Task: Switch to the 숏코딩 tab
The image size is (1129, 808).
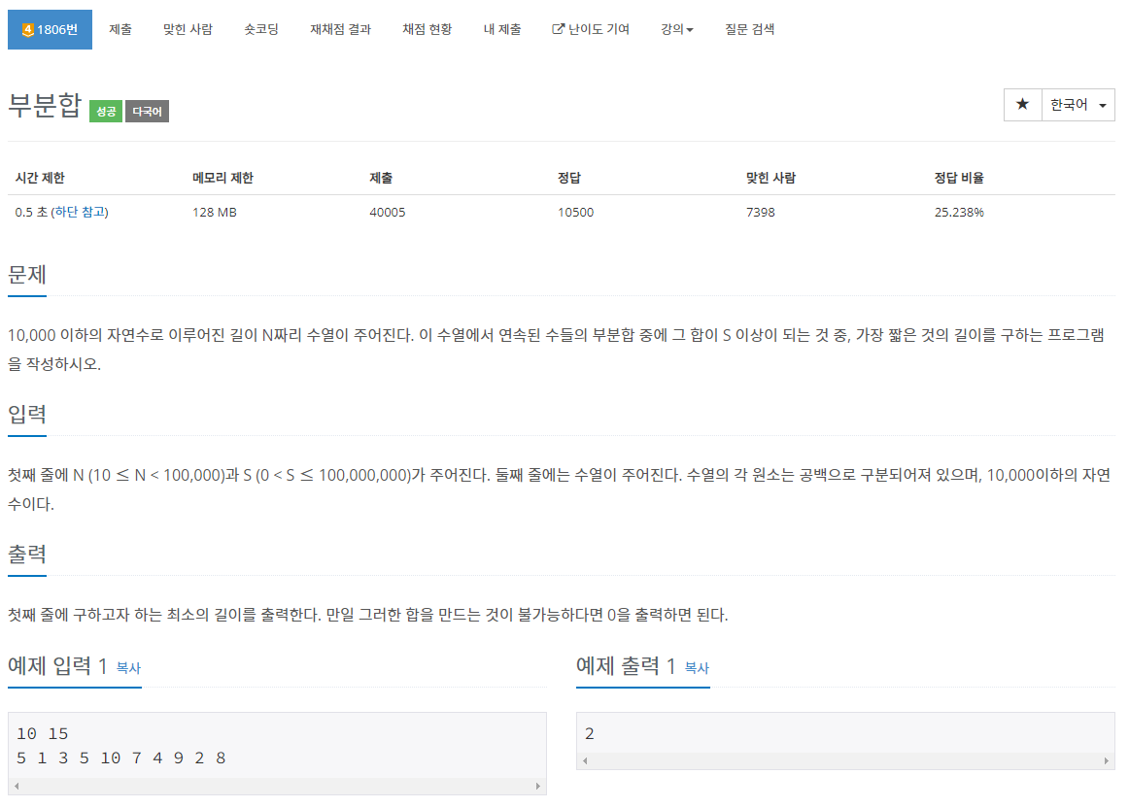Action: [x=261, y=29]
